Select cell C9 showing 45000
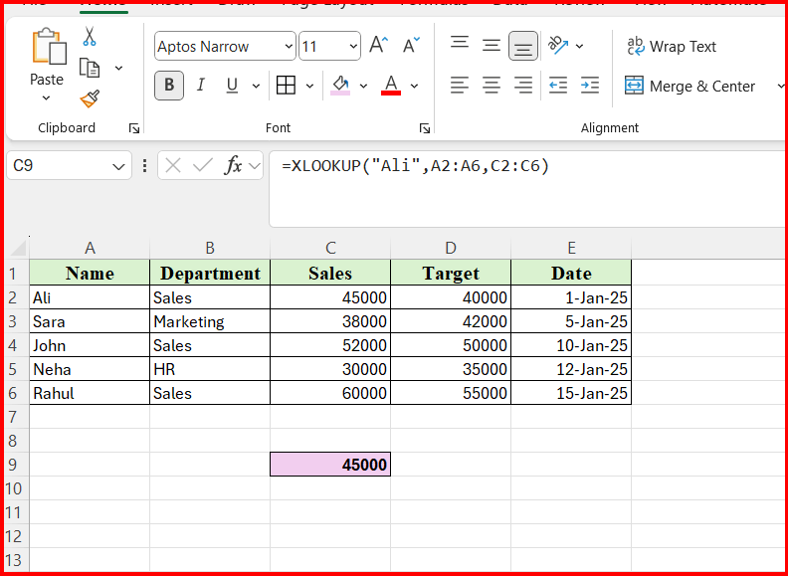Screen dimensions: 788x576 coord(330,464)
